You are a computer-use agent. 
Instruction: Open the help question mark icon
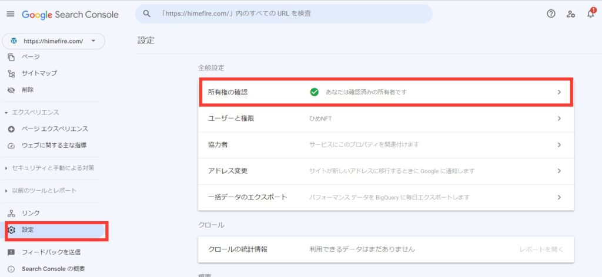point(551,14)
